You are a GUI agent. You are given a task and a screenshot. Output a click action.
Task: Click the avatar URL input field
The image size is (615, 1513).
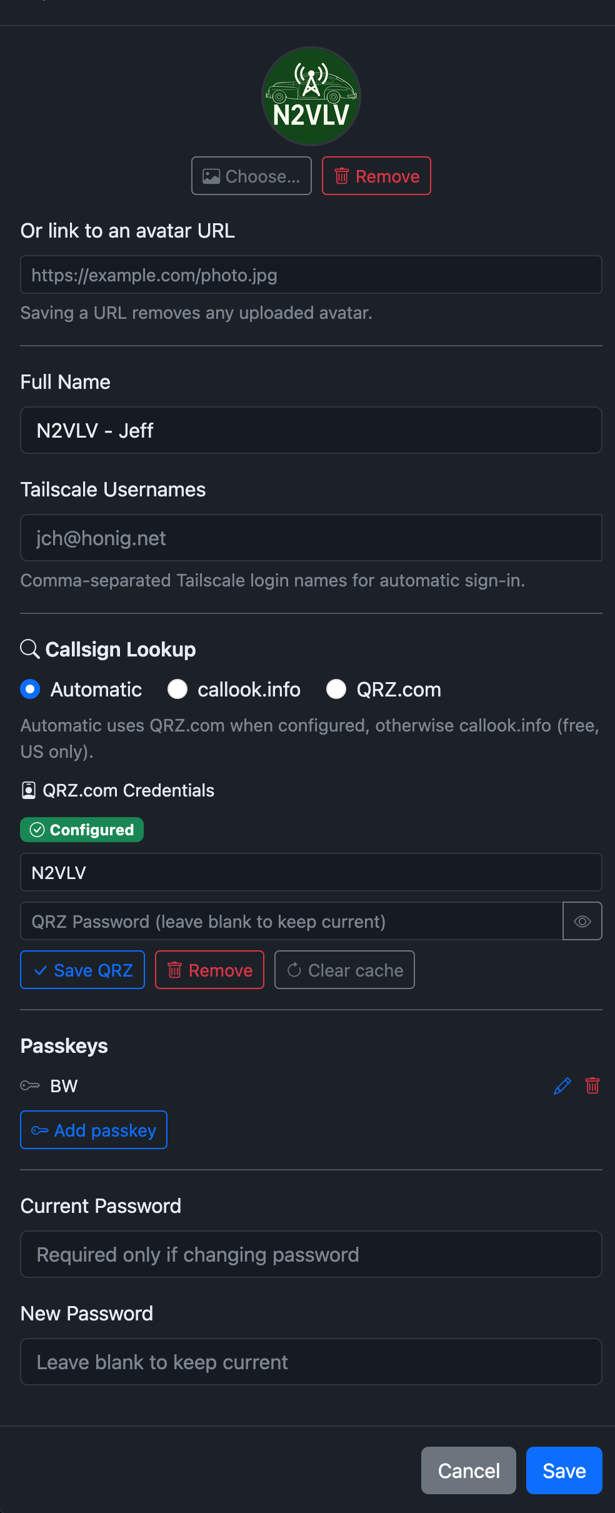[x=311, y=274]
